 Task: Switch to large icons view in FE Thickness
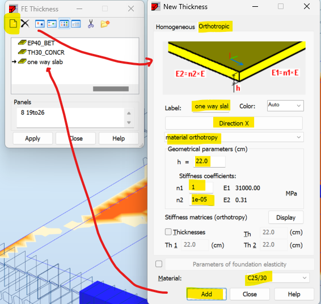(40, 24)
